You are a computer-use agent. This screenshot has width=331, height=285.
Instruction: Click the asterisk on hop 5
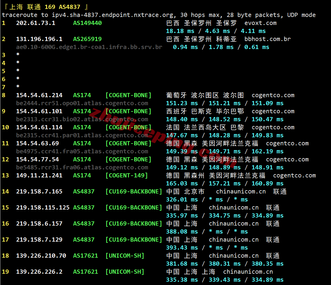18,71
